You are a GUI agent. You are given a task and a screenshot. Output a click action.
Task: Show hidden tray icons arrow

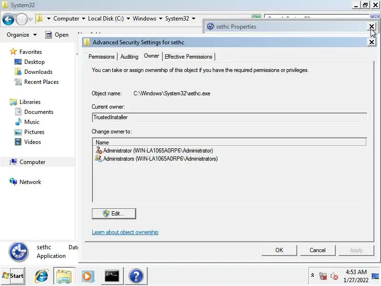(313, 276)
